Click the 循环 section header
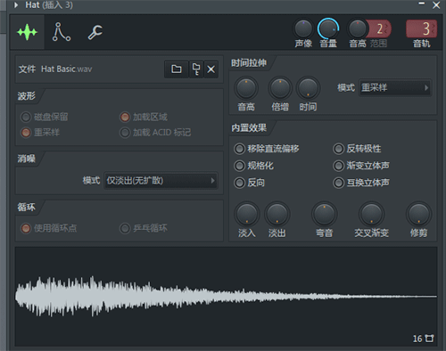The width and height of the screenshot is (446, 351). [x=27, y=207]
